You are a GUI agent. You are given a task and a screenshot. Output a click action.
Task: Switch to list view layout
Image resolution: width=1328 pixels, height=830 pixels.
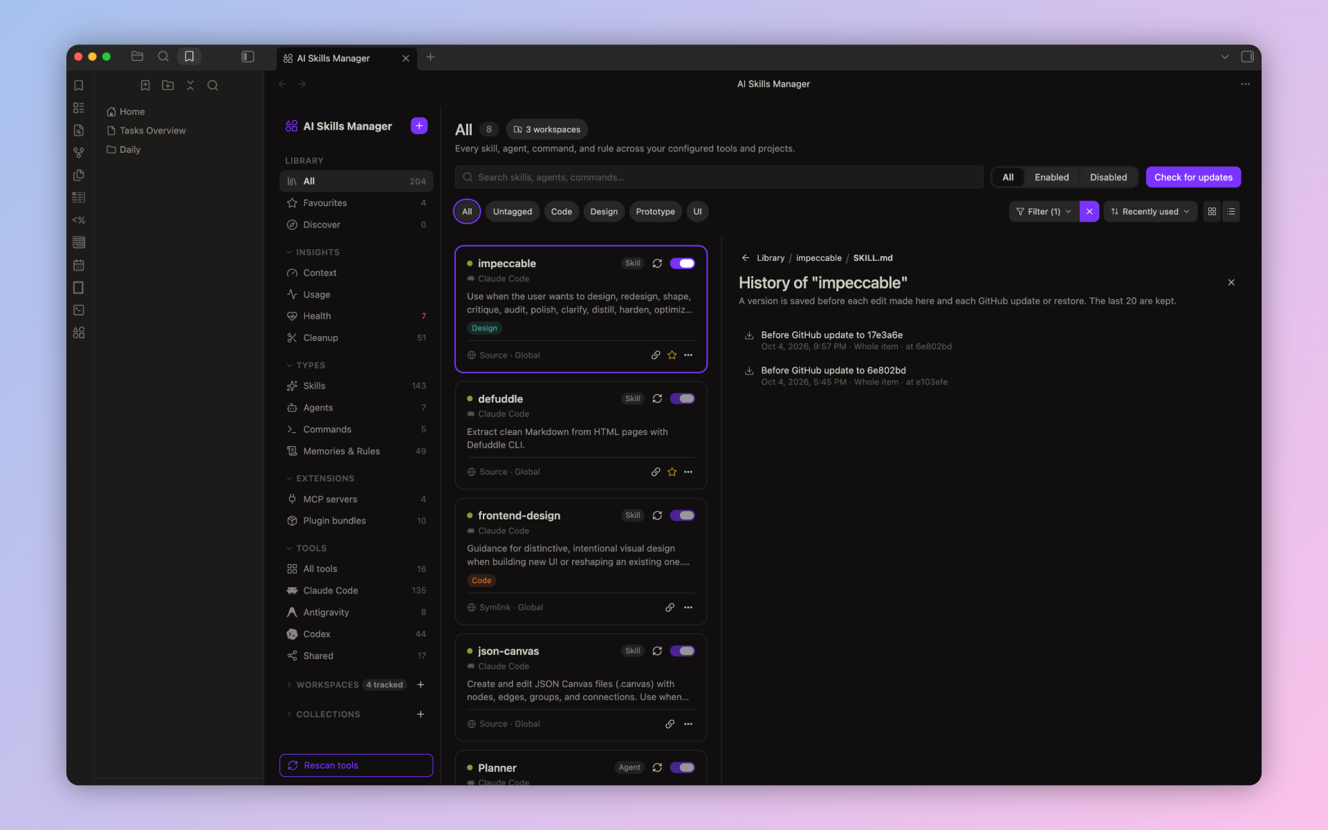click(x=1231, y=212)
